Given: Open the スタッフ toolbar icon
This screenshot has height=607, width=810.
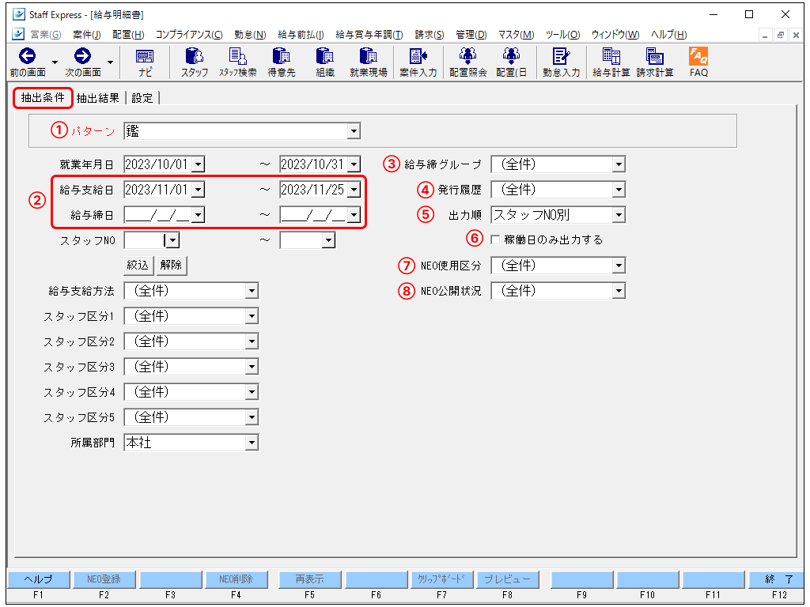Looking at the screenshot, I should [195, 62].
